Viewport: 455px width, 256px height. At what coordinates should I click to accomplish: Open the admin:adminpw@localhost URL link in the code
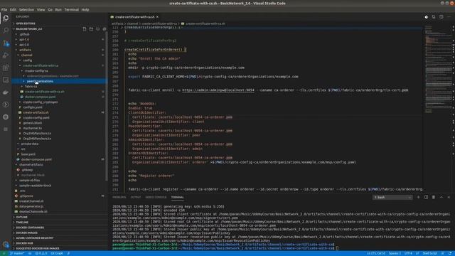point(218,90)
